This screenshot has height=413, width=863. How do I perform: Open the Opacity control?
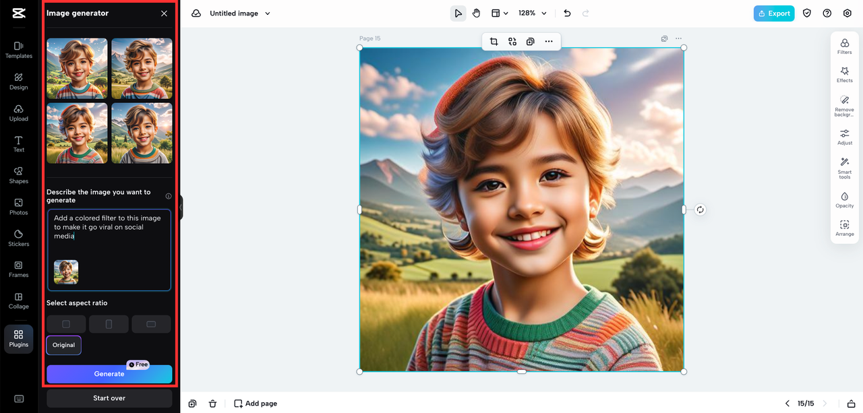click(844, 199)
